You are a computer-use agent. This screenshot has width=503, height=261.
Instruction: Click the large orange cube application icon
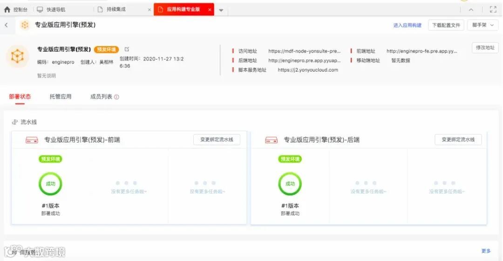(x=17, y=56)
